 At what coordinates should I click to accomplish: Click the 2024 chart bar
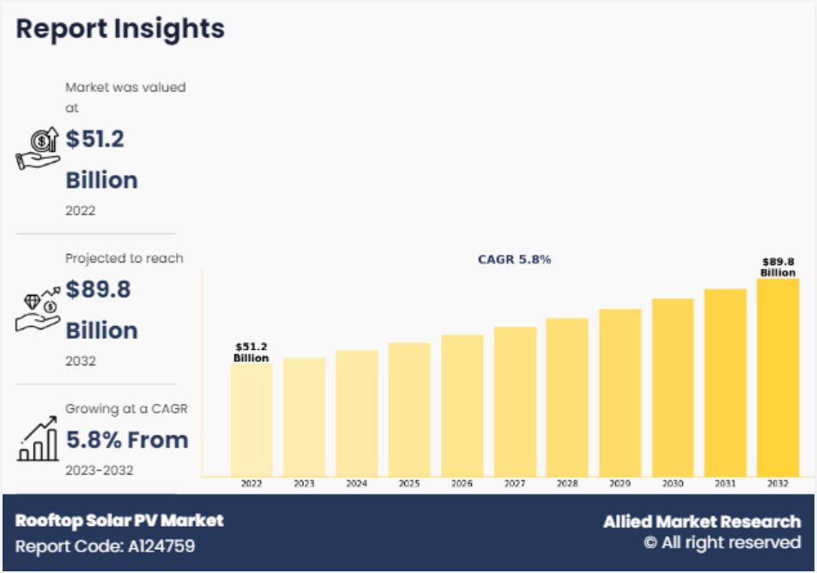click(x=356, y=413)
